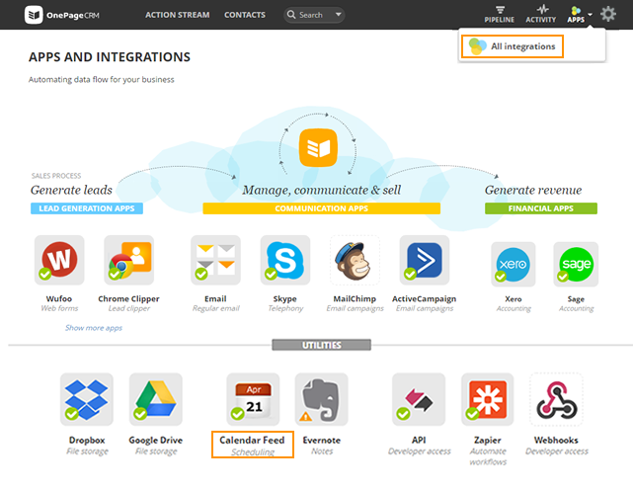Click the Dropbox name label
Image resolution: width=633 pixels, height=490 pixels.
click(87, 440)
